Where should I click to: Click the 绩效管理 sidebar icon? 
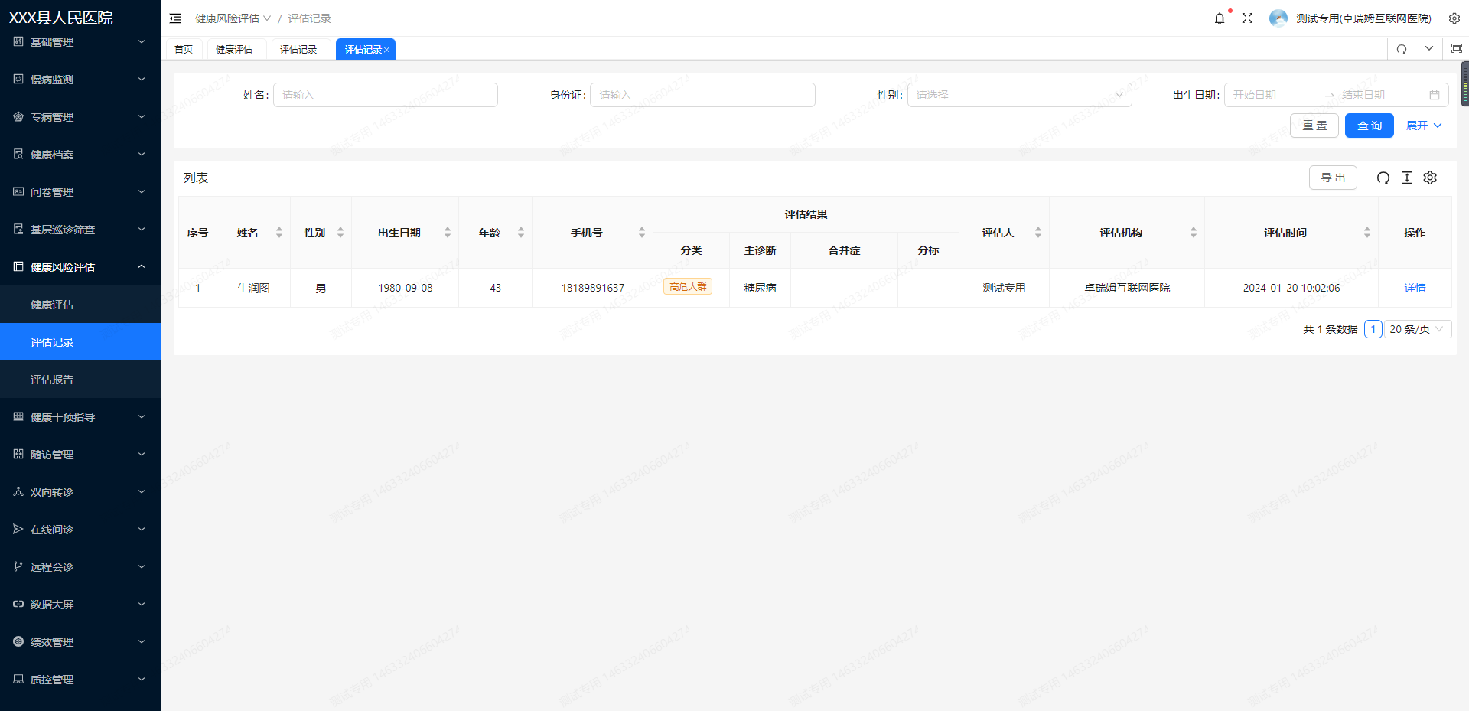coord(18,641)
